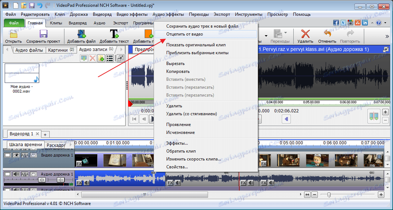The height and width of the screenshot is (210, 393).
Task: Toggle the checkbox on Аудио дорожка 1
Action: click(x=8, y=174)
